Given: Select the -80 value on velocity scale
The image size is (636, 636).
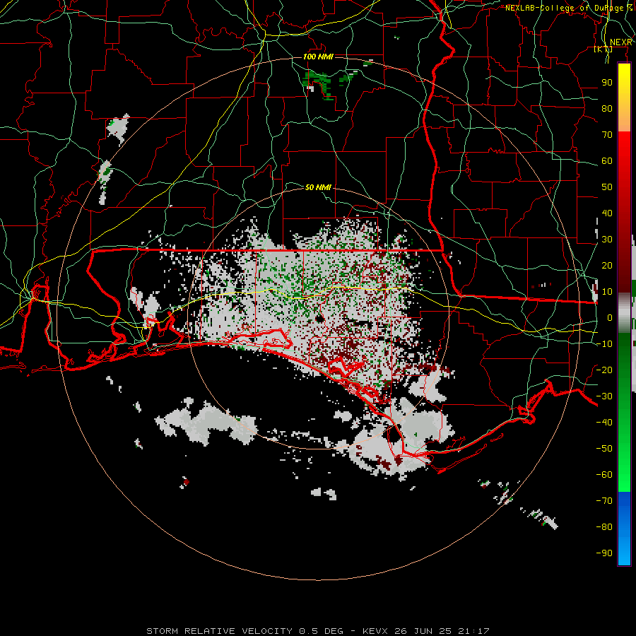Looking at the screenshot, I should [604, 527].
